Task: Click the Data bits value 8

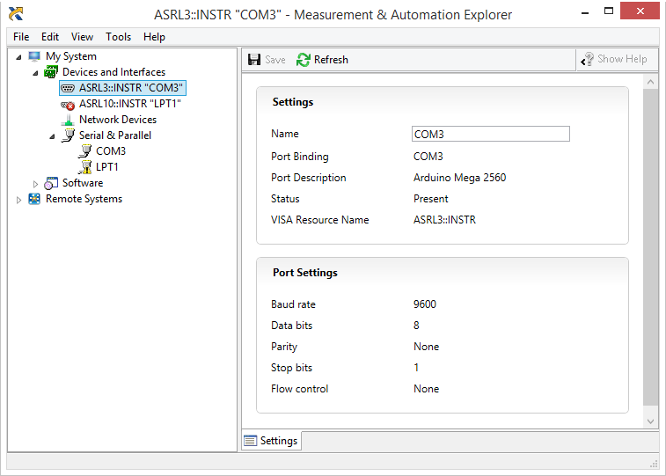Action: click(x=416, y=326)
